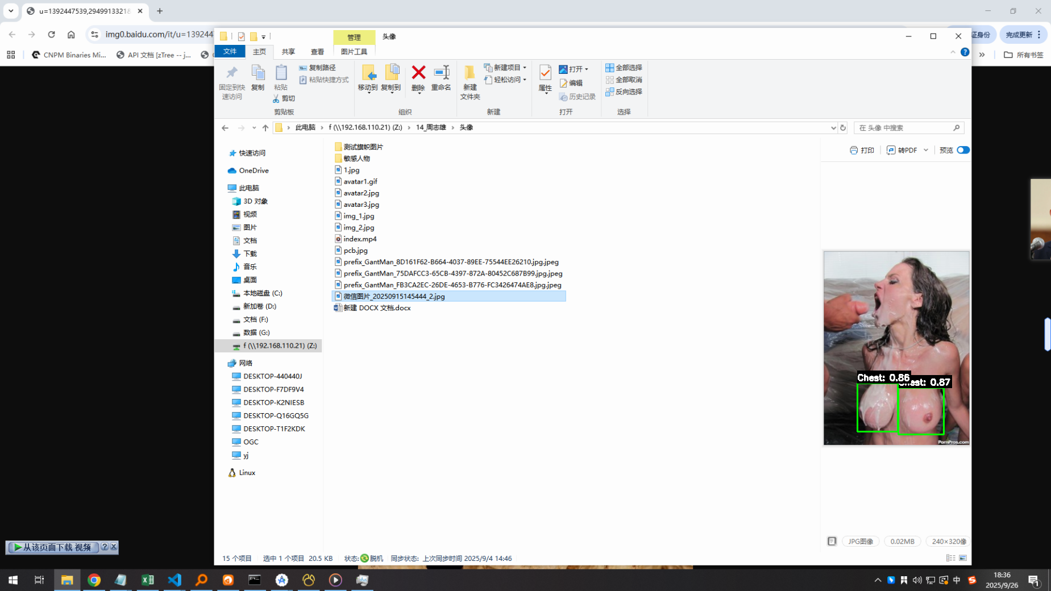Expand the 新建项目 dropdown
Viewport: 1051px width, 591px height.
525,68
